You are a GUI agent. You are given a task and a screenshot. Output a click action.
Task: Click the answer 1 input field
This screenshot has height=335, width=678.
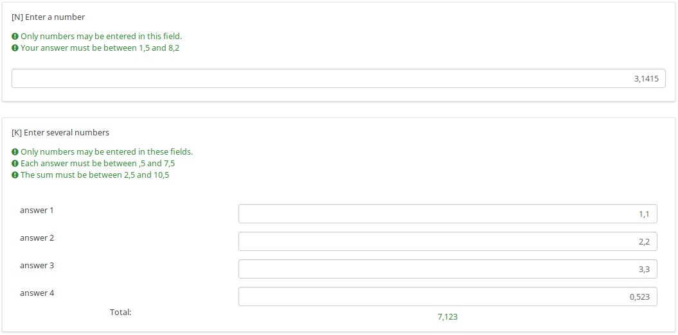point(447,214)
